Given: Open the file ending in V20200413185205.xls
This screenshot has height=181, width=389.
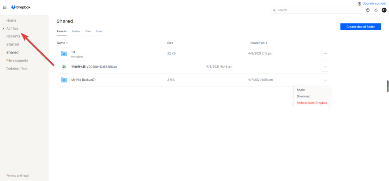Looking at the screenshot, I should [x=94, y=67].
